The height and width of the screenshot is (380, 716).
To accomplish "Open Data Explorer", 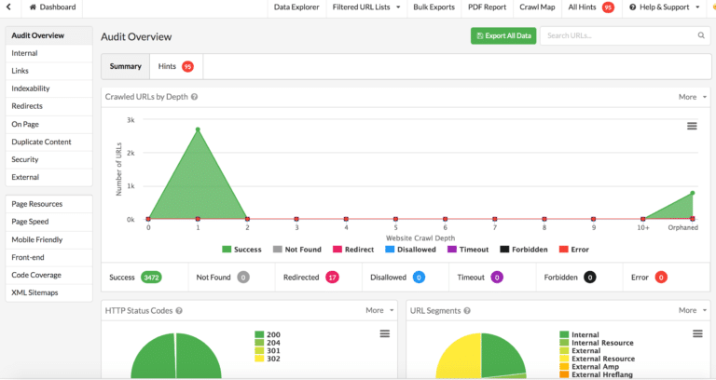I will click(296, 7).
